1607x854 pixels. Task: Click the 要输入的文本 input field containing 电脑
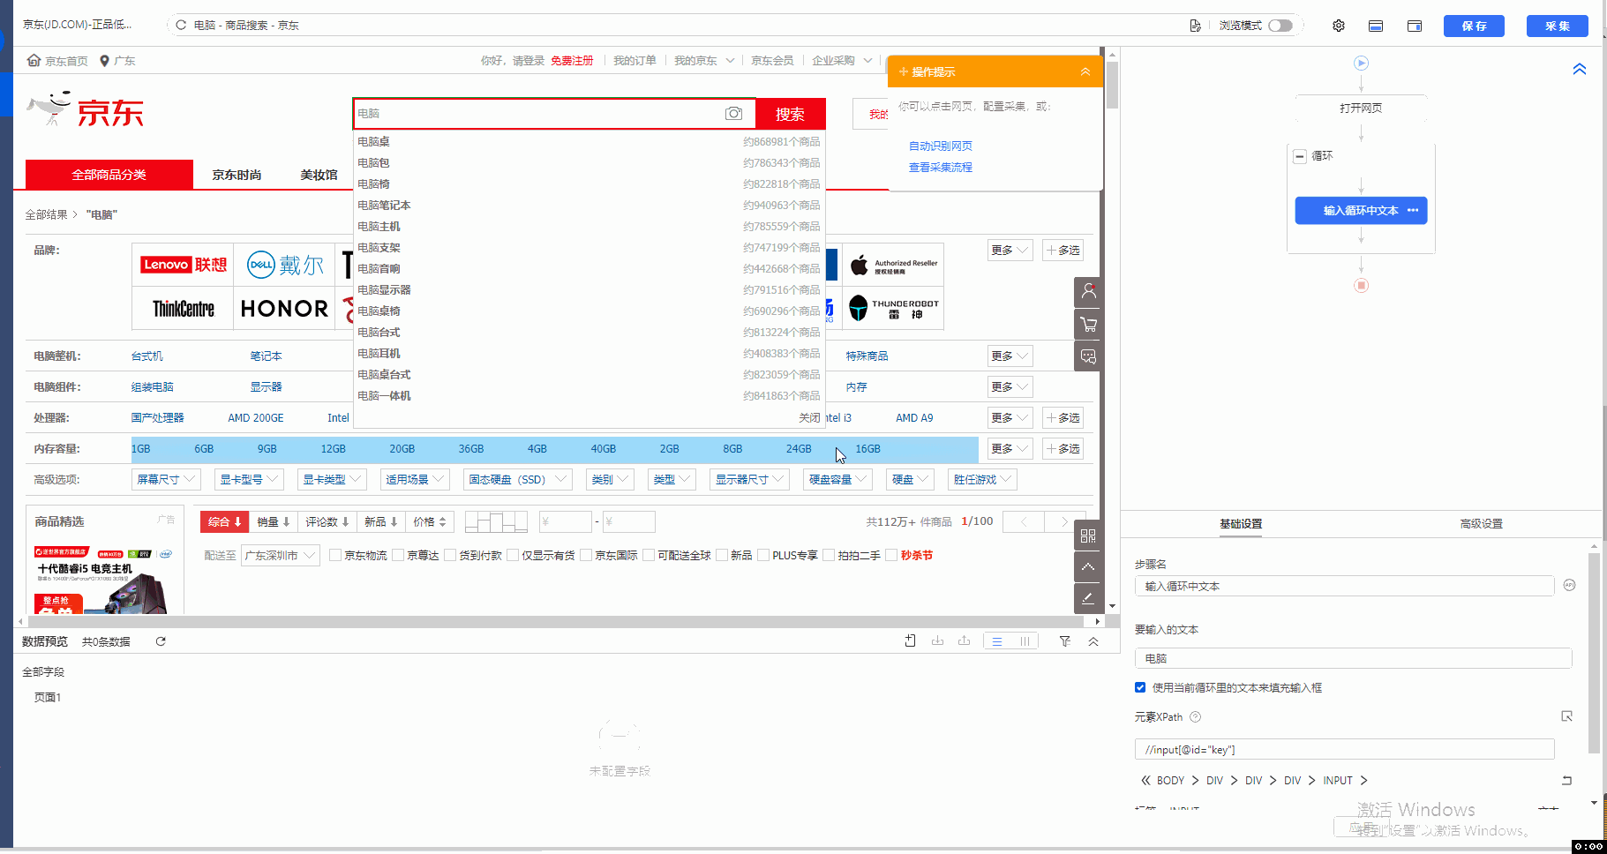(1353, 658)
